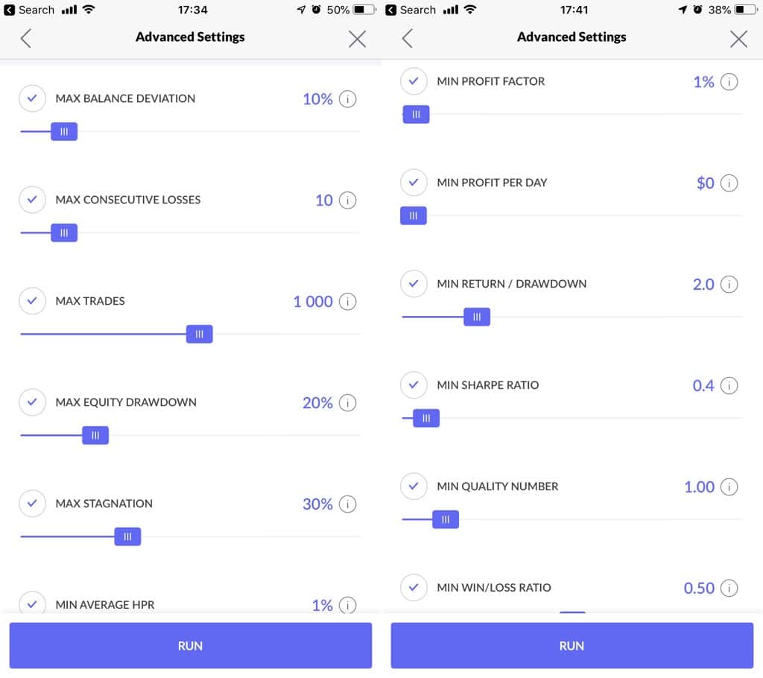Toggle the Max Trades checkbox
Viewport: 763px width, 678px height.
click(x=32, y=301)
